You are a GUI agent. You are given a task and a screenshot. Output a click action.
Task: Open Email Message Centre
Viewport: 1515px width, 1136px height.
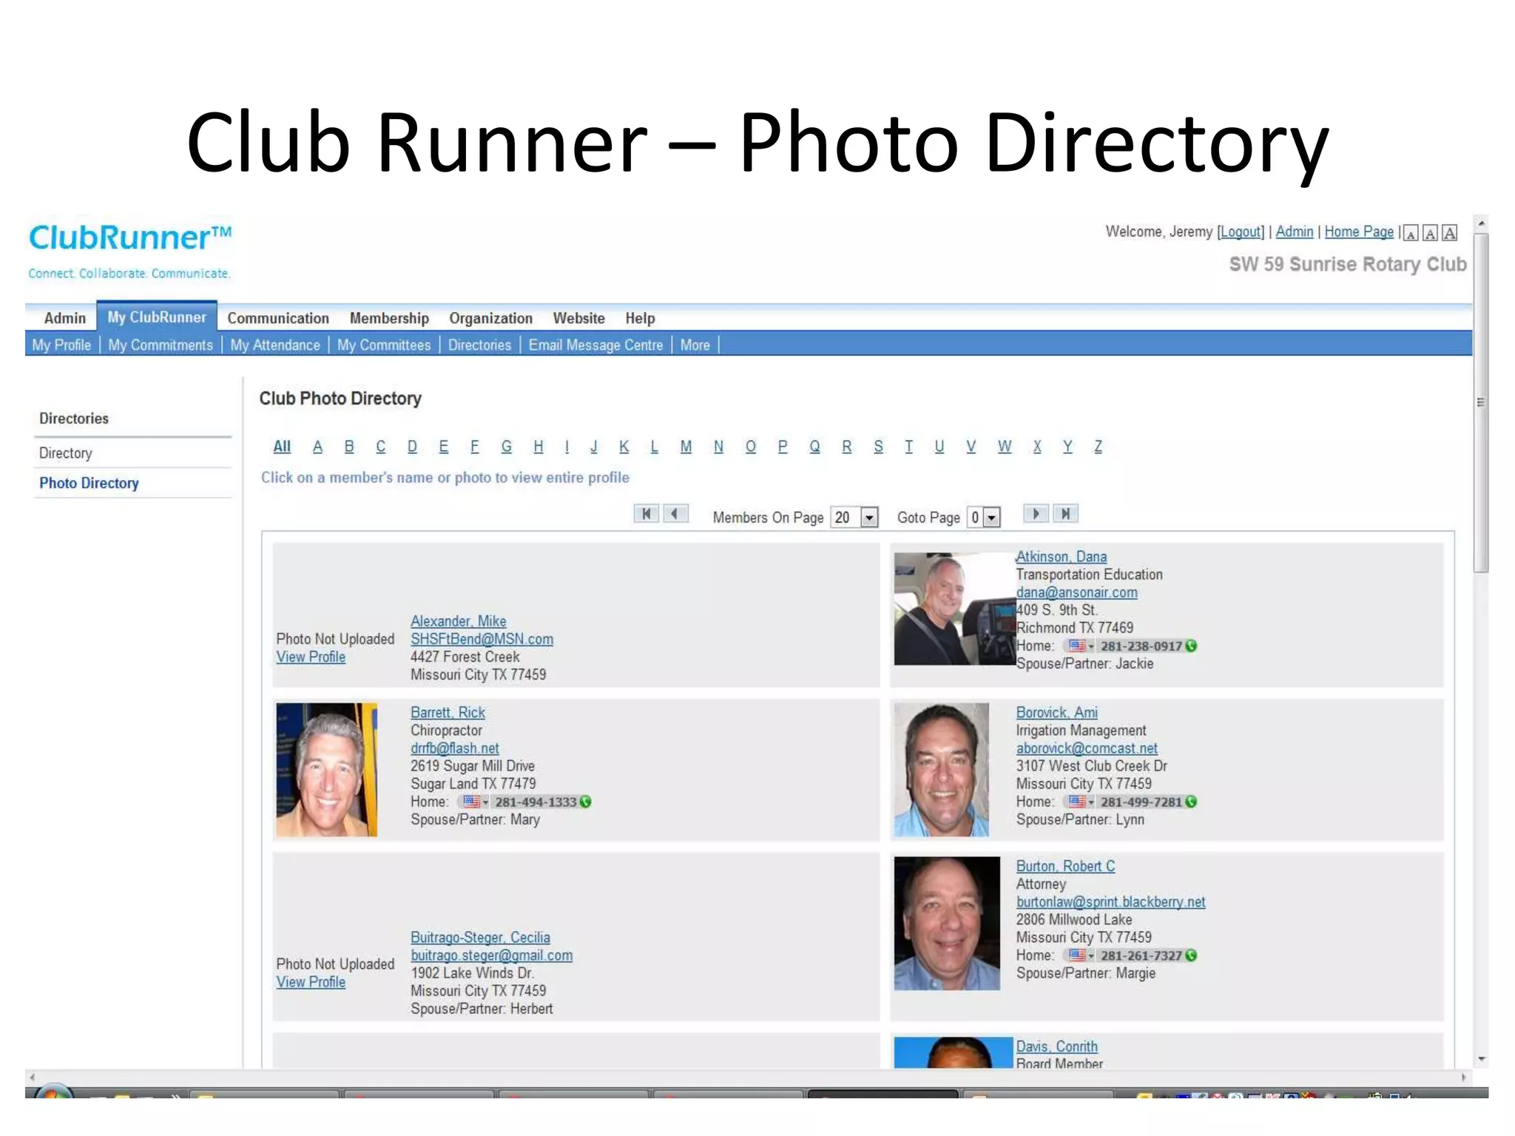(x=595, y=345)
